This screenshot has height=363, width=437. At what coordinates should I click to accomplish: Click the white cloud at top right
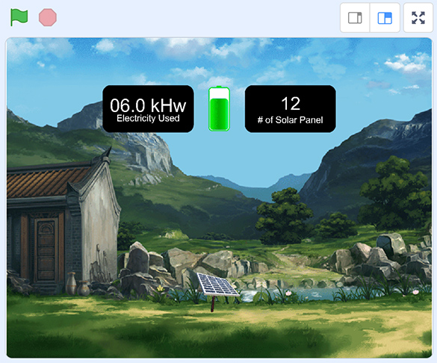pyautogui.click(x=406, y=63)
